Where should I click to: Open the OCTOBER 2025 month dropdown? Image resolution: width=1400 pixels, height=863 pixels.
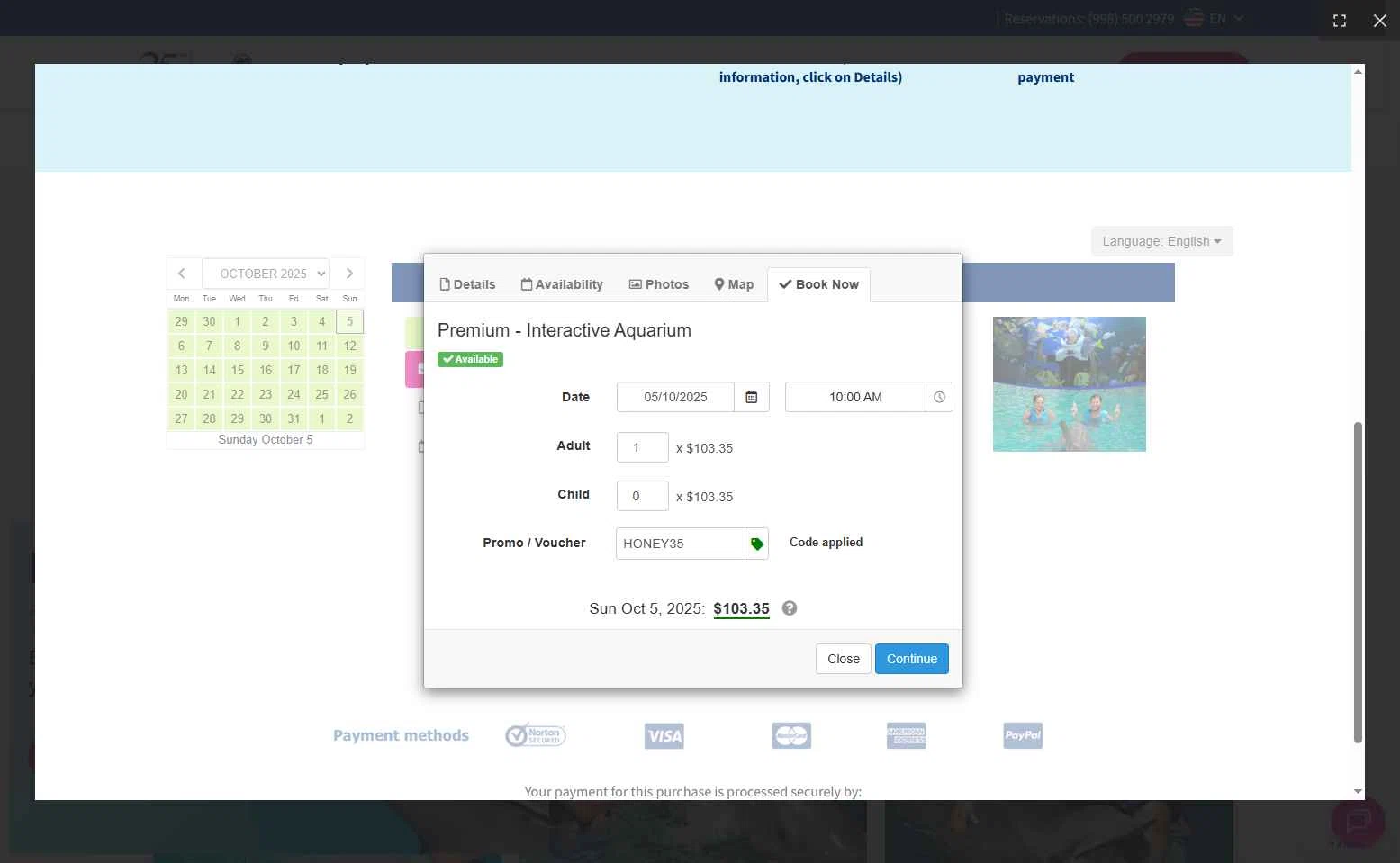pyautogui.click(x=266, y=274)
